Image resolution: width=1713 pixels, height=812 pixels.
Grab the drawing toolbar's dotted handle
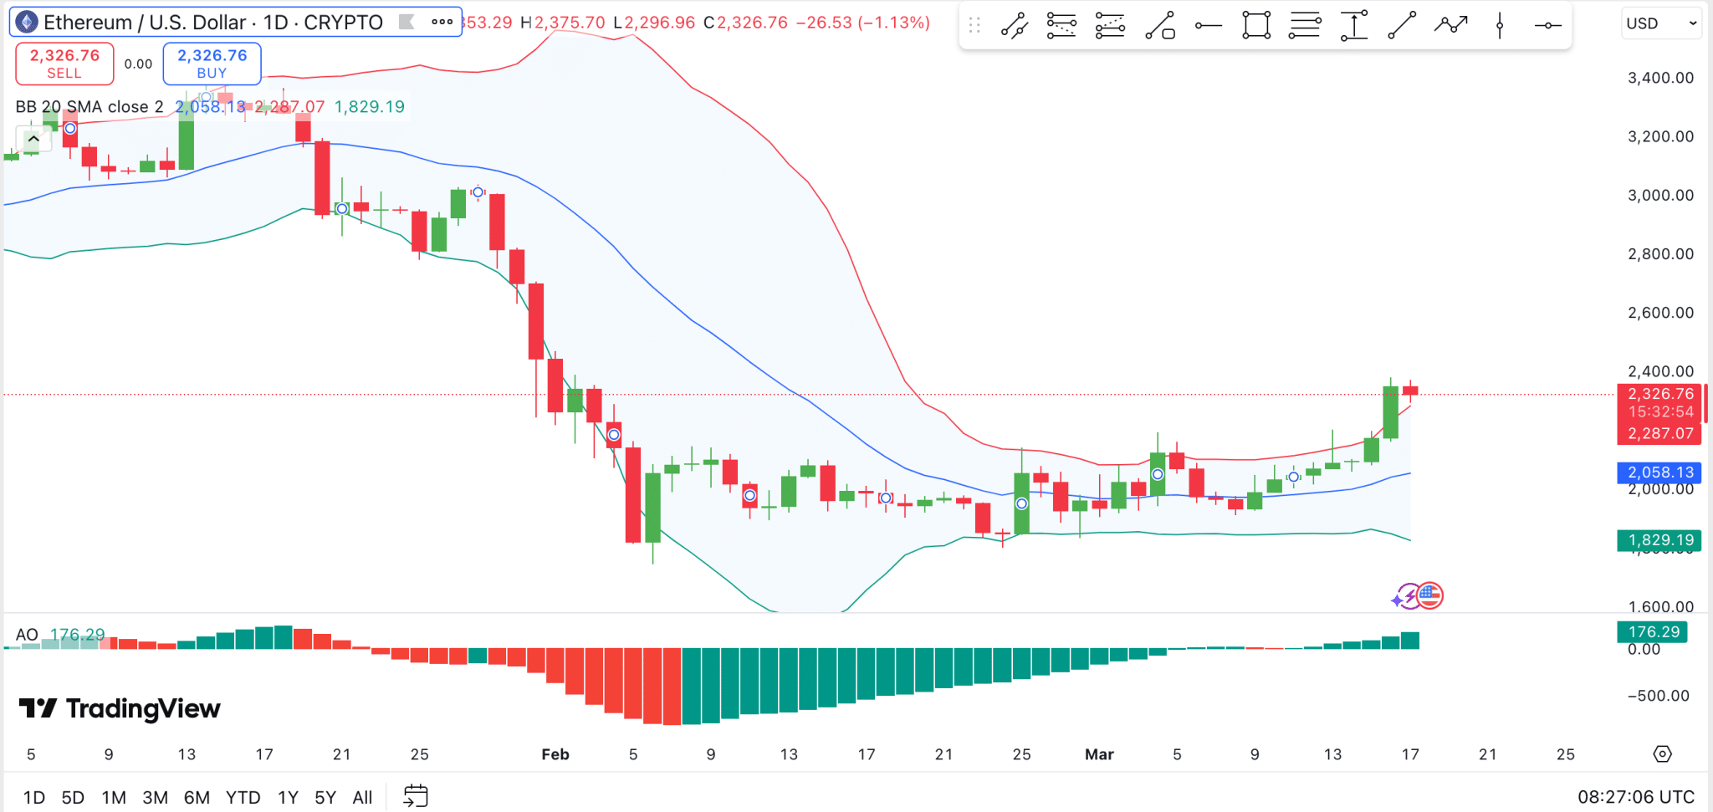(974, 26)
